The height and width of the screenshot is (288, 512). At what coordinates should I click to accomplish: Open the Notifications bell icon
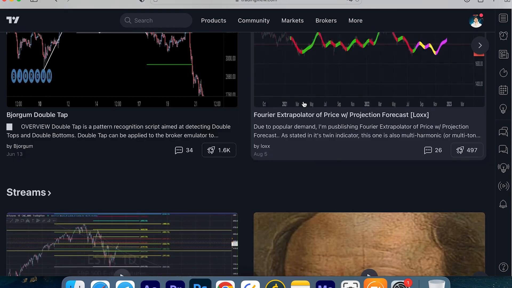click(503, 204)
